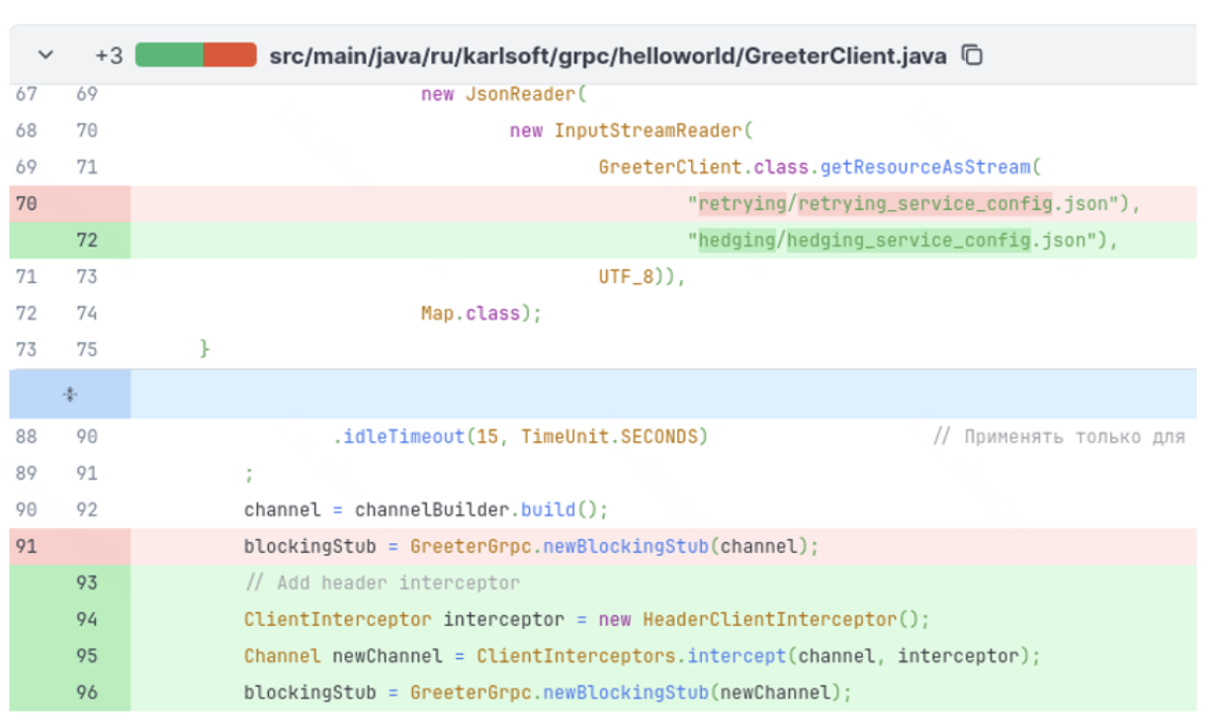Click the closing brace on line 75

205,348
